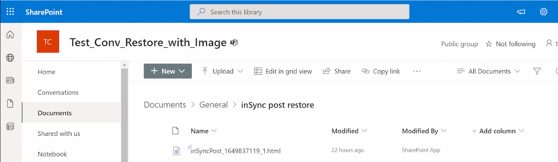Viewport: 558px width, 162px height.
Task: Click the SharePoint home link
Action: click(44, 12)
